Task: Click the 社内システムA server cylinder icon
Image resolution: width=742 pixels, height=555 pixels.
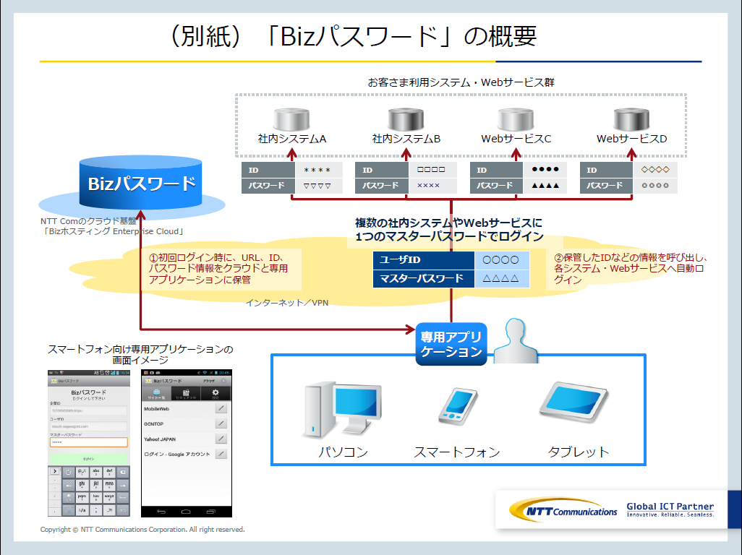Action: (x=291, y=119)
